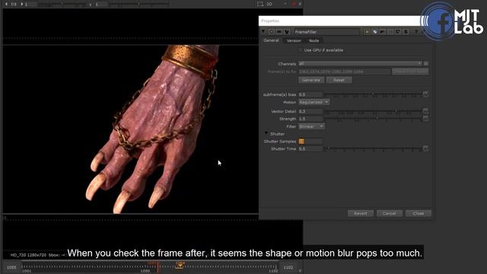Edit the FrameFiller node name field
This screenshot has width=487, height=274.
(326, 32)
